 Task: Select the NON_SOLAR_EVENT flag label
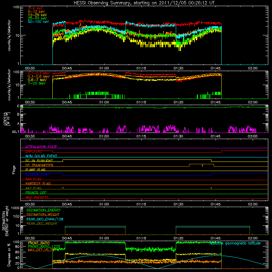41,156
